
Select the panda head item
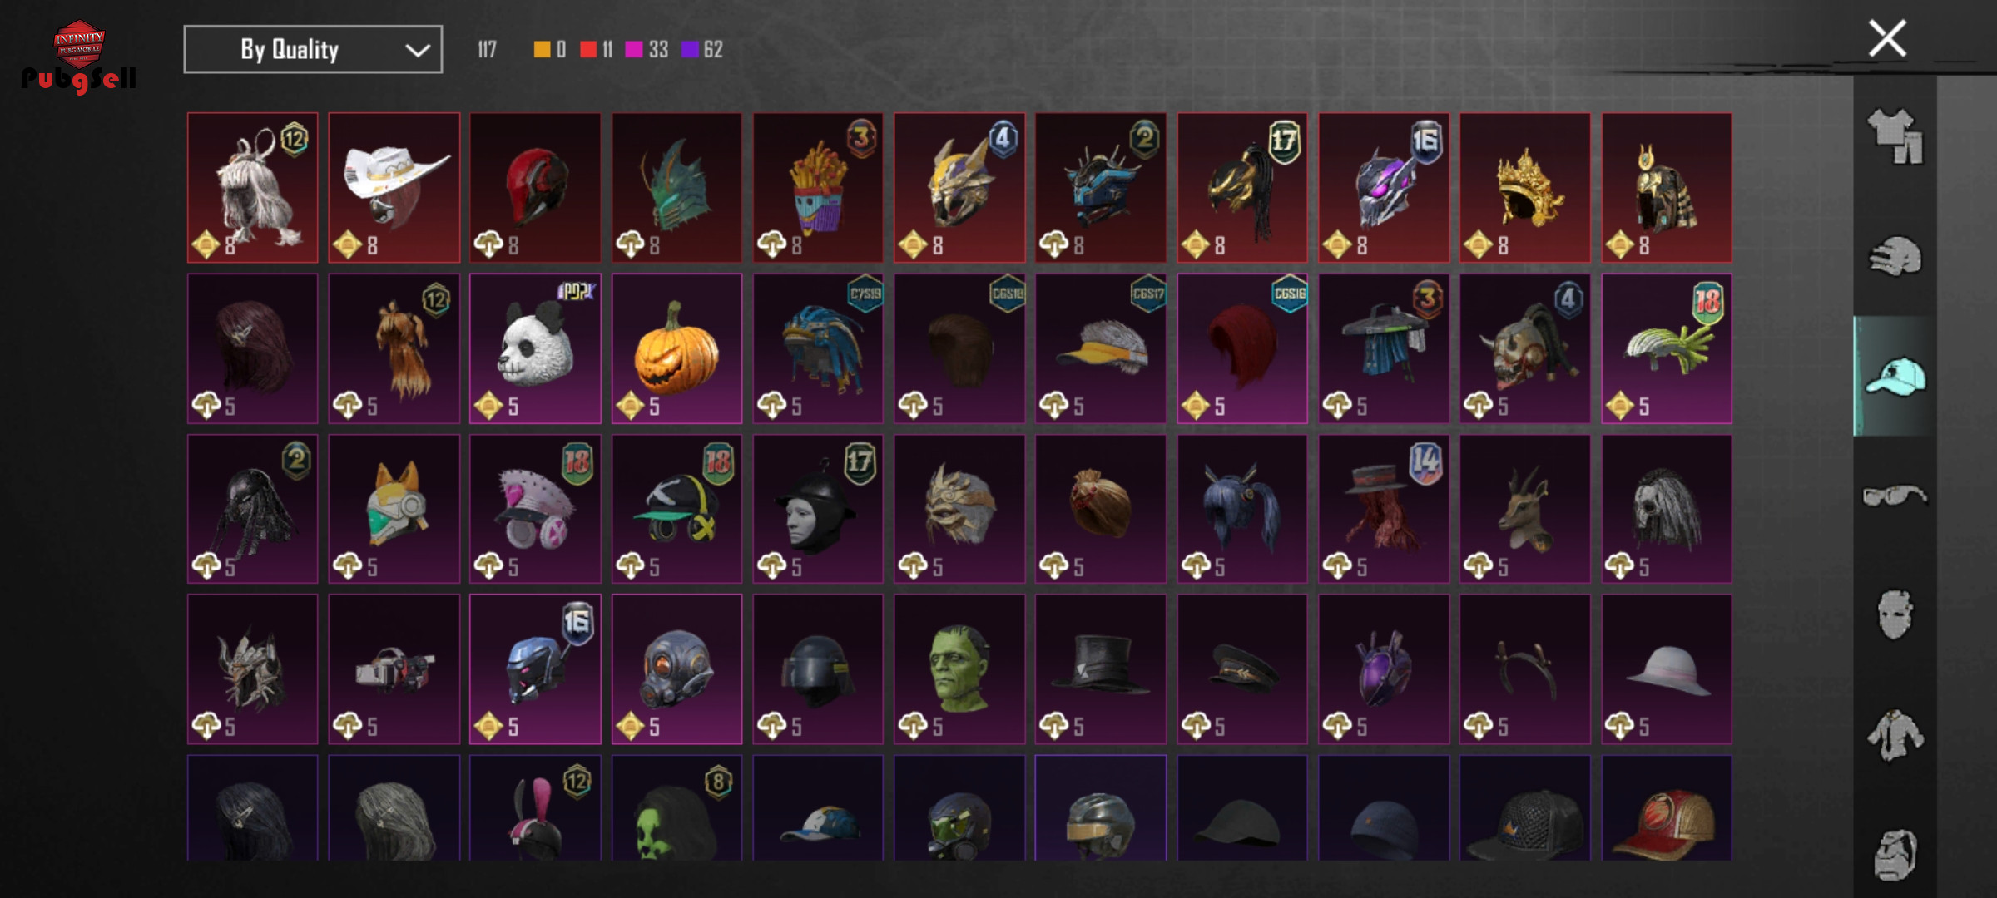[x=535, y=348]
